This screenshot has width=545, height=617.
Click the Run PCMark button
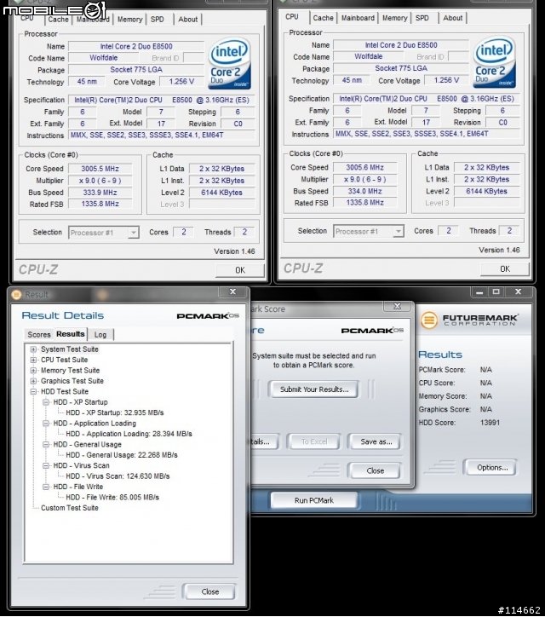pos(314,500)
